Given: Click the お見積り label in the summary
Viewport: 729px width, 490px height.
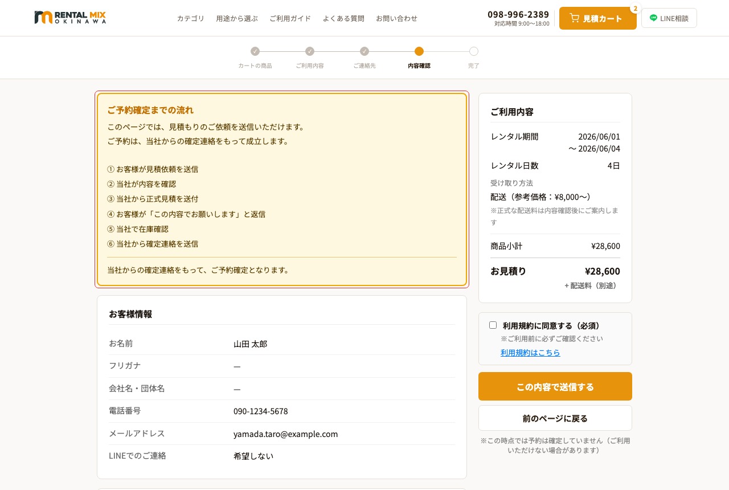Looking at the screenshot, I should pyautogui.click(x=509, y=271).
